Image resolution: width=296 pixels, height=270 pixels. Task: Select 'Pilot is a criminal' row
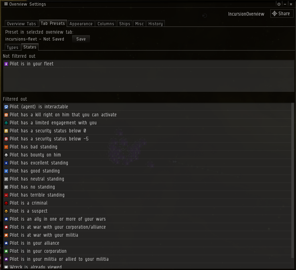tap(147, 203)
